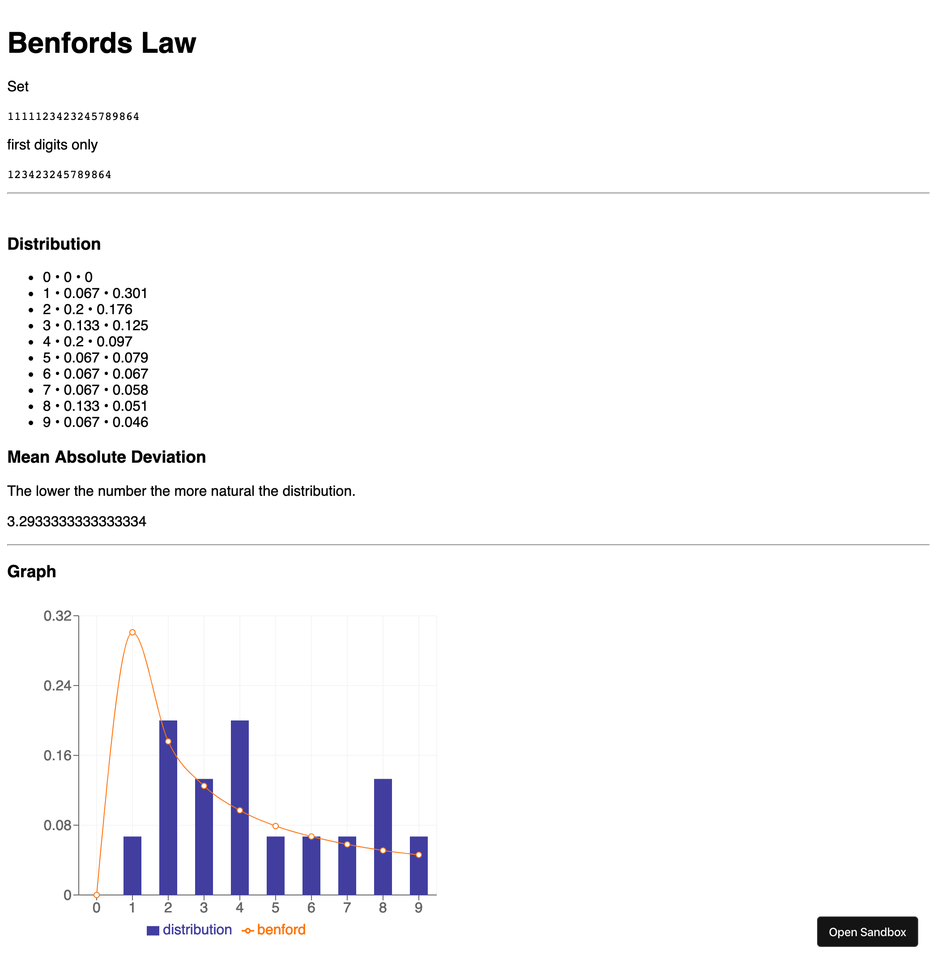Click the blue bar for digit 4

[240, 808]
